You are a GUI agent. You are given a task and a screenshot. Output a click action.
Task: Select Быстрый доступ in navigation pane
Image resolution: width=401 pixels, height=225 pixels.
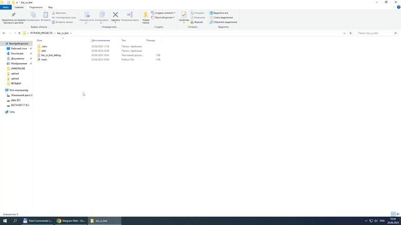coord(18,44)
